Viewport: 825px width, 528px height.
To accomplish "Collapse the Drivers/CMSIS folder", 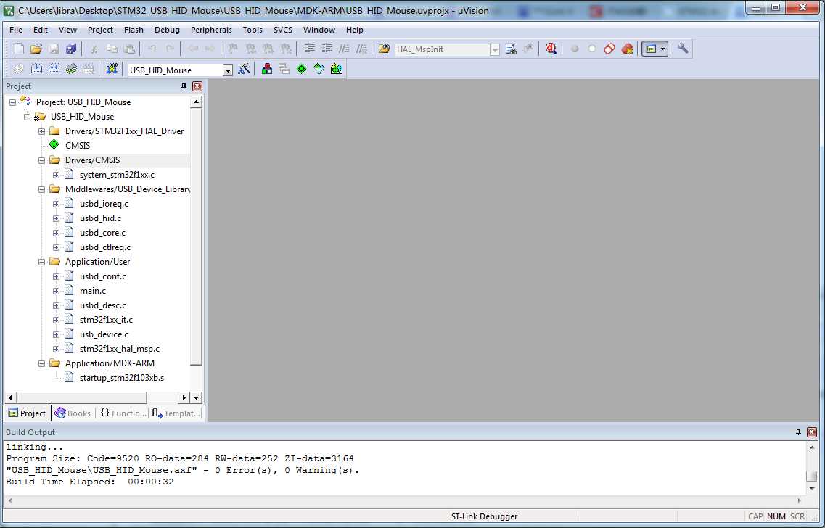I will point(41,160).
